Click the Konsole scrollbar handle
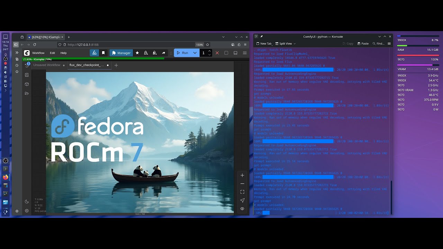443x249 pixels. [391, 197]
